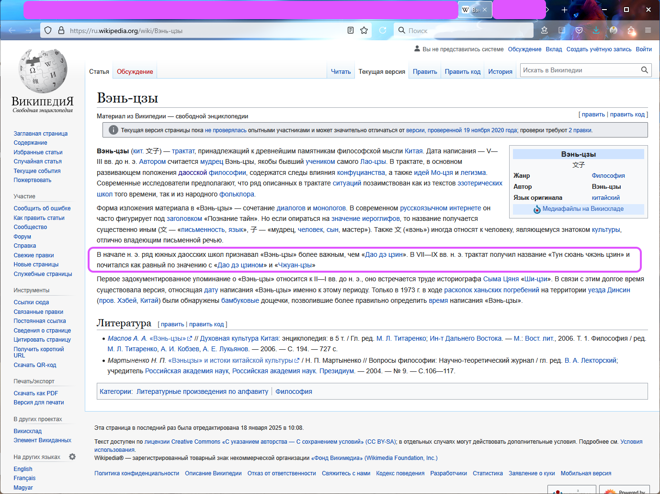Click the Wikipedia globe logo
The width and height of the screenshot is (660, 494).
[43, 71]
